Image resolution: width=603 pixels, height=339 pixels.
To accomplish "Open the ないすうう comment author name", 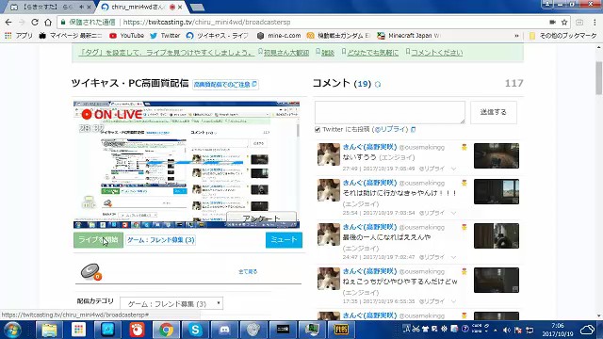I will [369, 147].
